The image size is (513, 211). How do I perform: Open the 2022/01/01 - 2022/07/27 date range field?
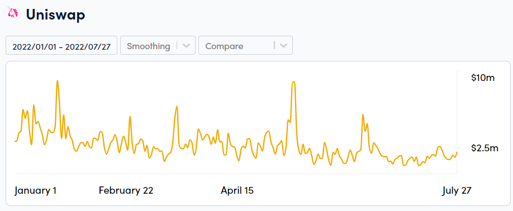click(x=61, y=45)
